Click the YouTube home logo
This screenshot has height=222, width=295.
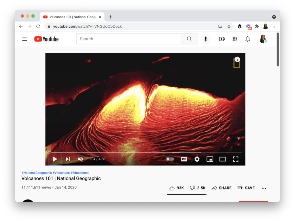[46, 39]
